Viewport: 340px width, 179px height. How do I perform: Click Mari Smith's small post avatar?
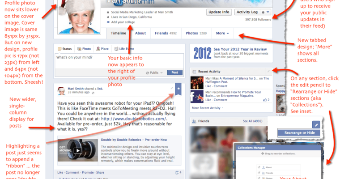(61, 91)
